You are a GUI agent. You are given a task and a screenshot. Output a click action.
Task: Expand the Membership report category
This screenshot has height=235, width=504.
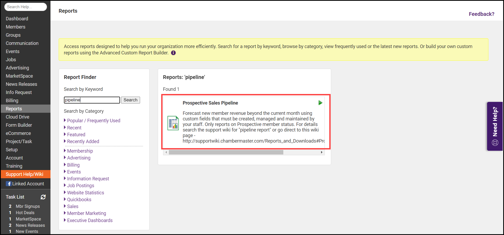80,151
